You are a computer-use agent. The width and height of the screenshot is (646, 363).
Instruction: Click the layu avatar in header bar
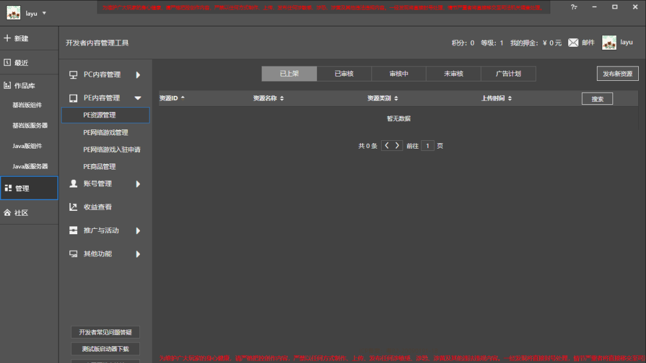point(609,43)
